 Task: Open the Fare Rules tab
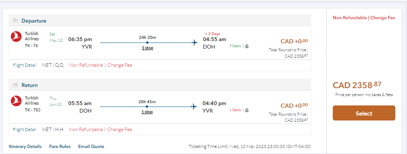click(60, 146)
